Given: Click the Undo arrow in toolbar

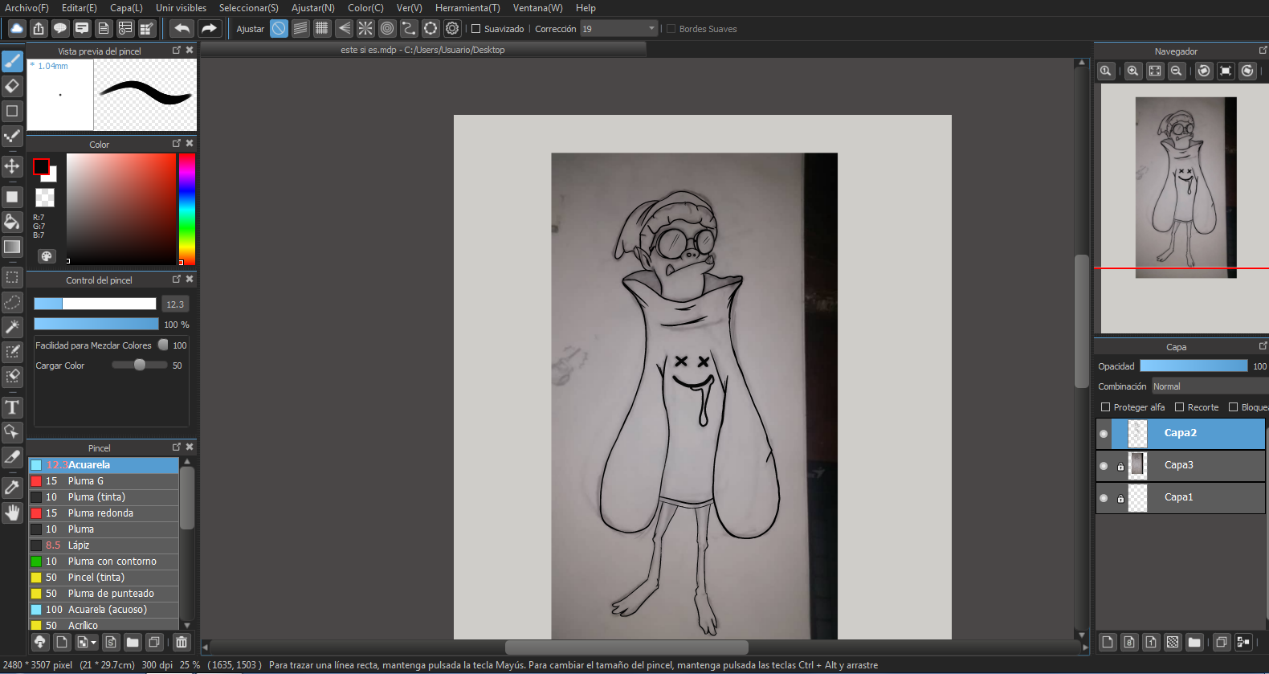Looking at the screenshot, I should (182, 29).
